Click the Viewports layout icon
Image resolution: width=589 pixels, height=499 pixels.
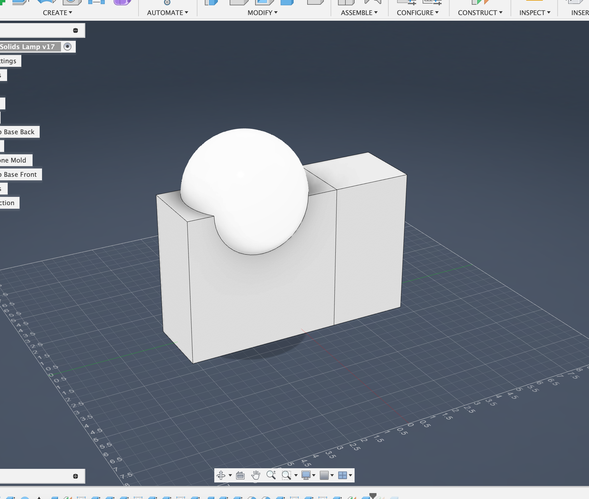tap(342, 475)
